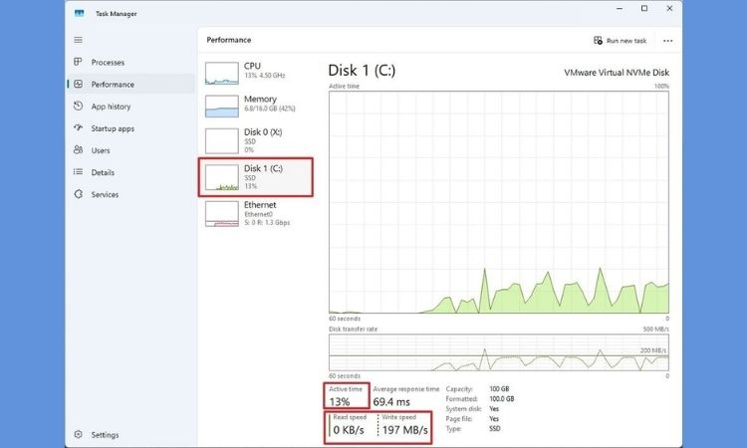Click the Page file Yes value
The image size is (747, 448).
494,419
